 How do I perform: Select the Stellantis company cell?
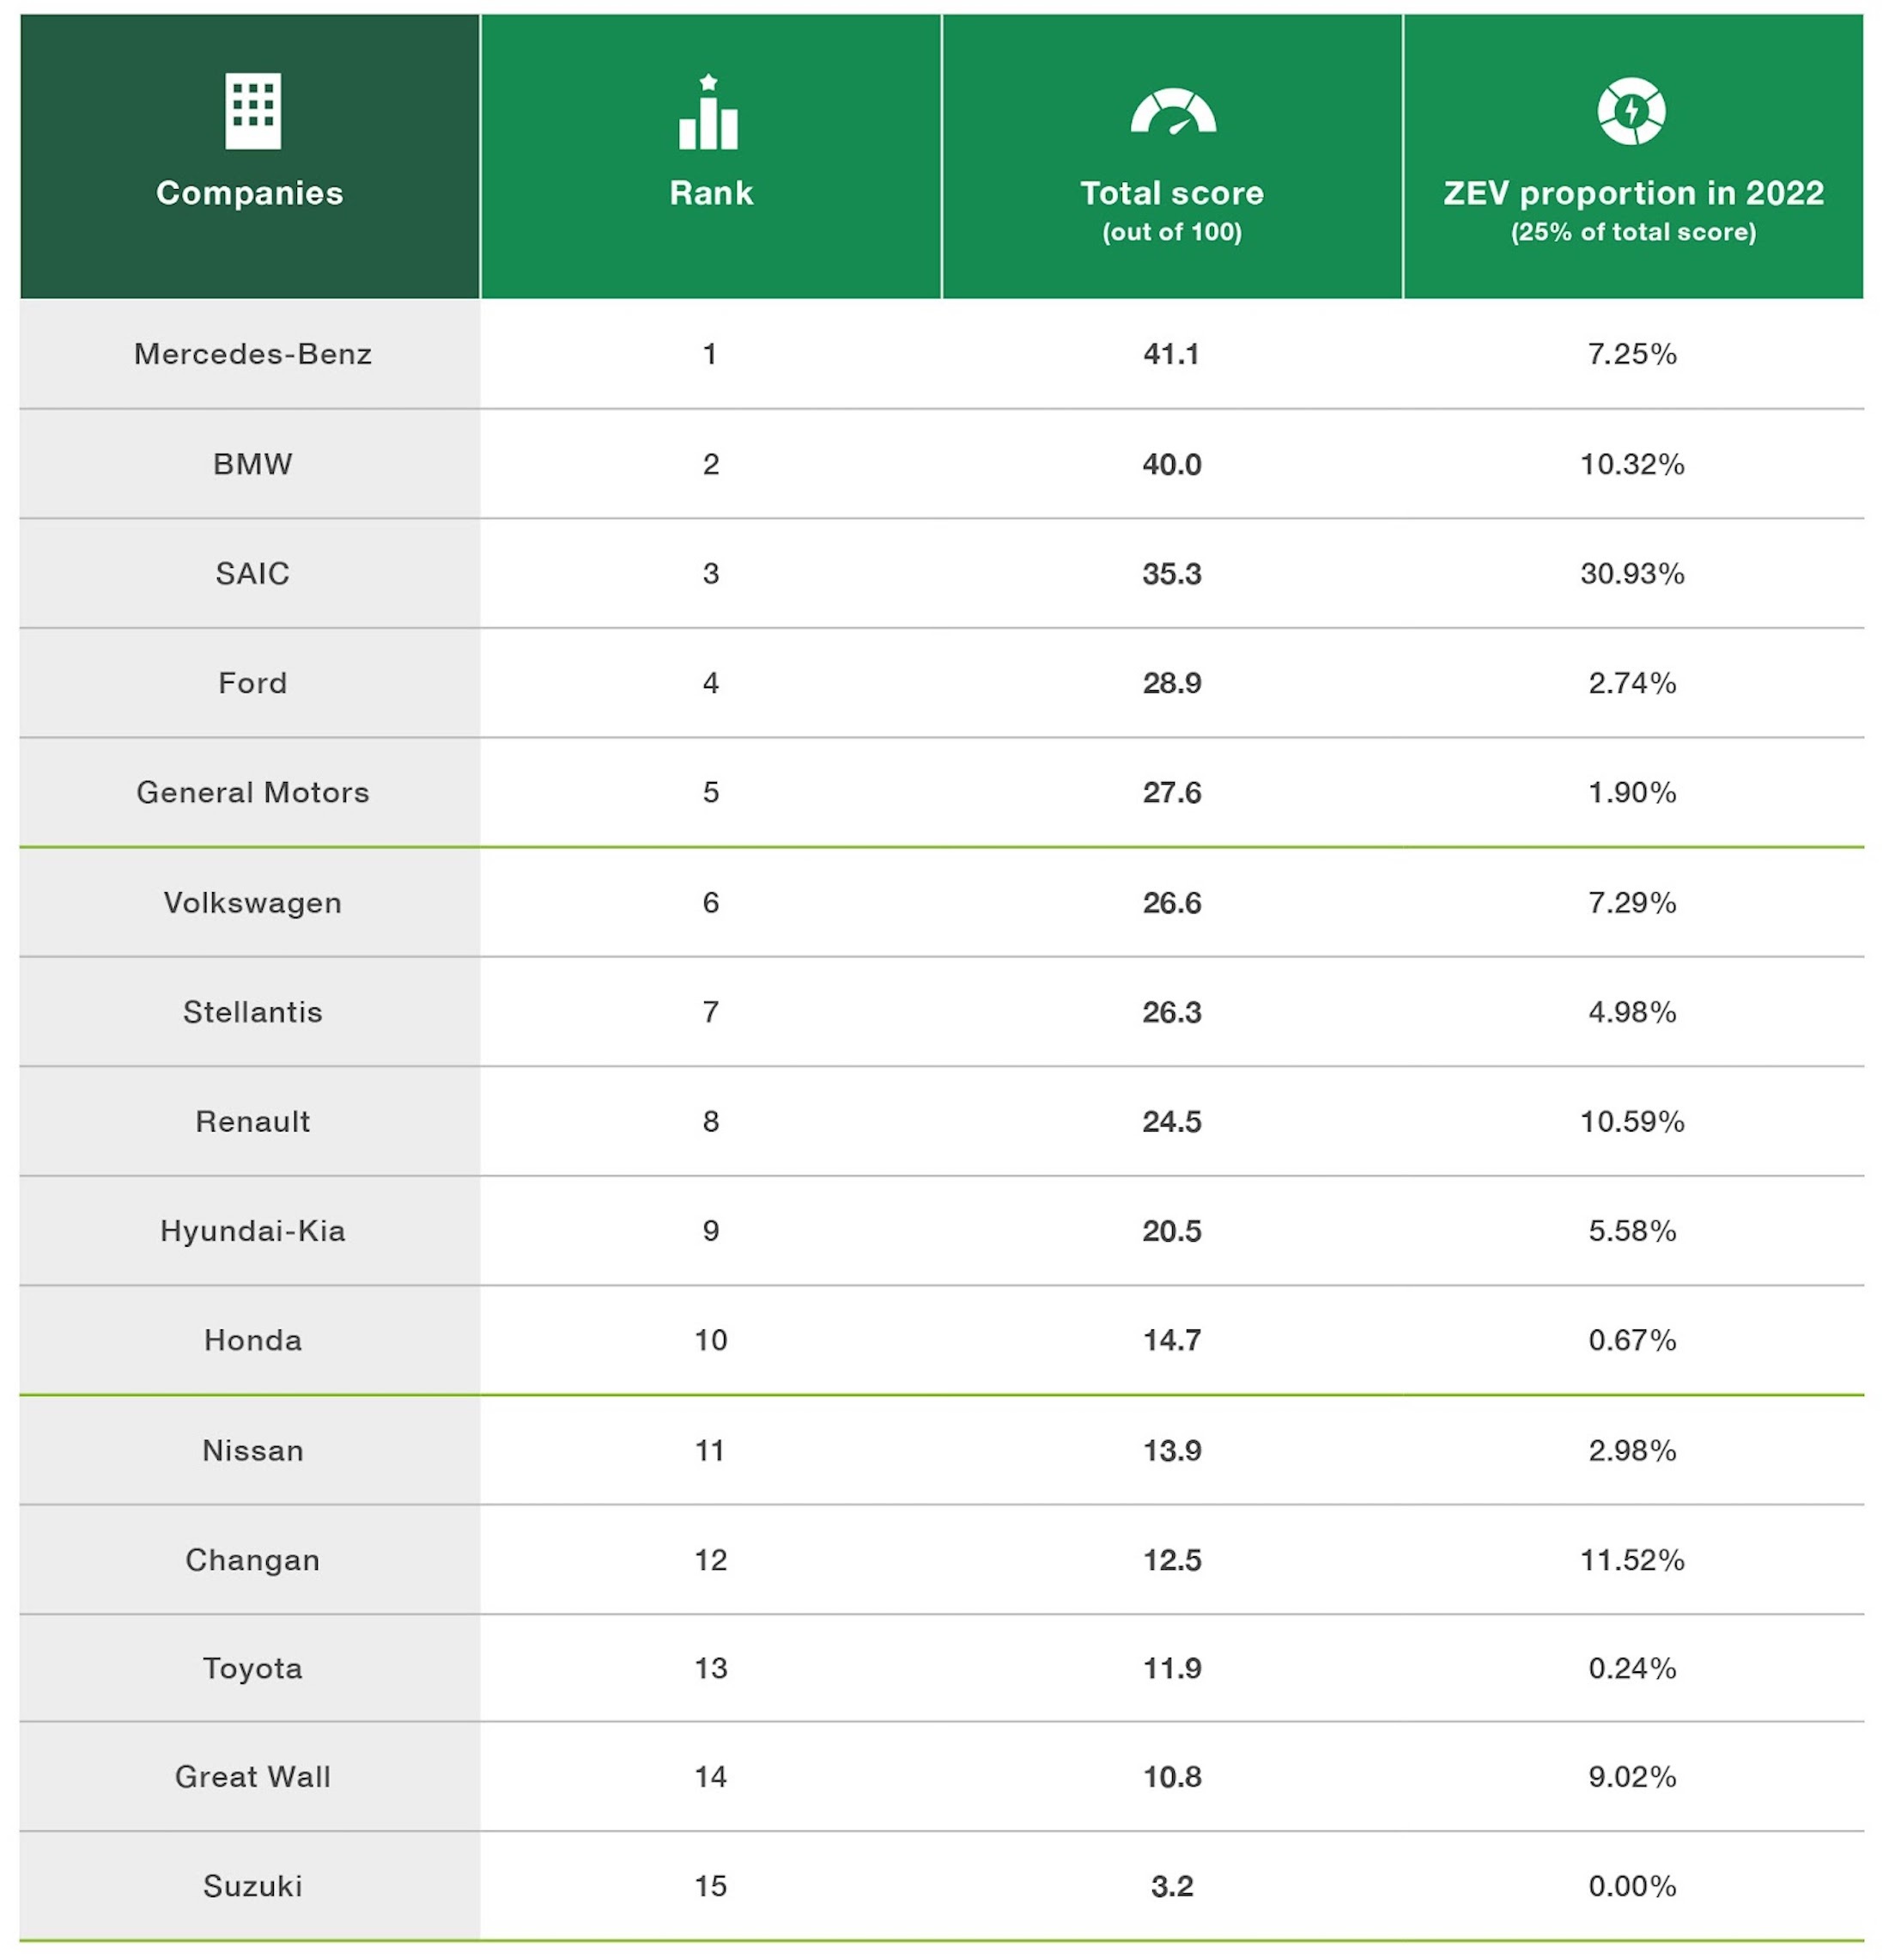pyautogui.click(x=252, y=1012)
